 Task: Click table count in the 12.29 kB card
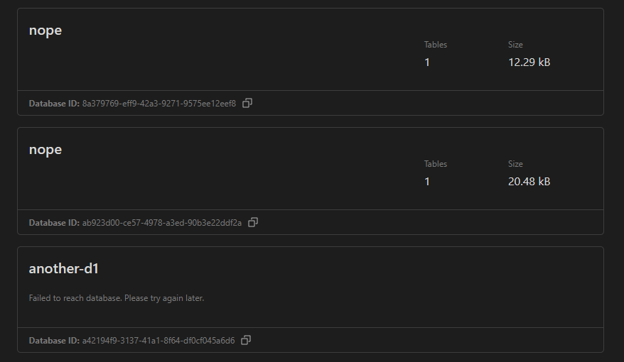[427, 62]
